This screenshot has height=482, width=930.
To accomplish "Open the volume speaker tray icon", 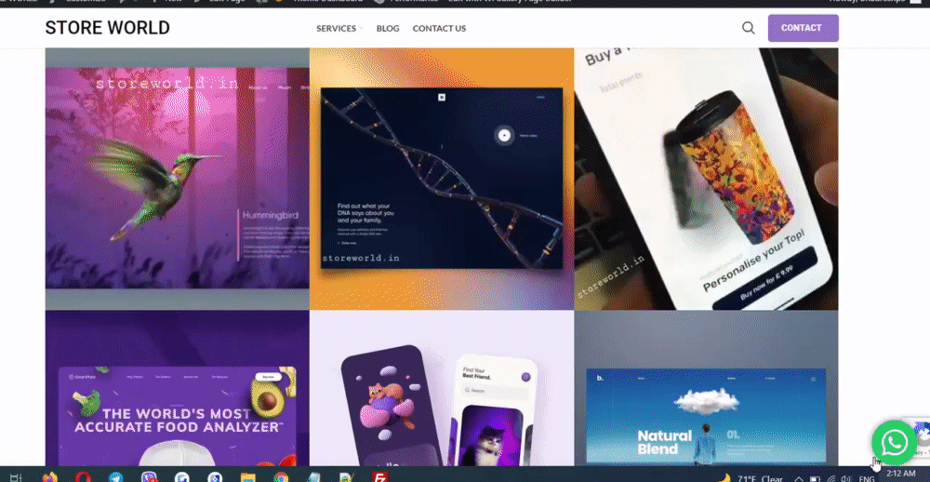I will [x=845, y=478].
